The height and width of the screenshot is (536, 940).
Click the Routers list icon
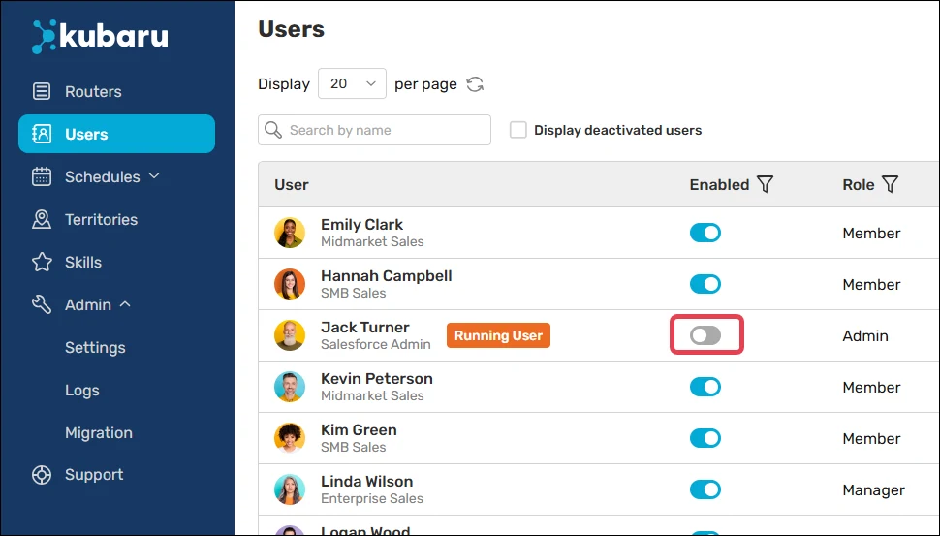(42, 91)
